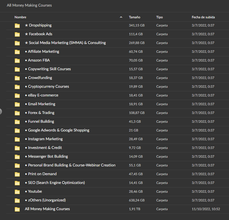Select the Affiliate Marketing row name
This screenshot has height=220, width=229.
(42, 52)
